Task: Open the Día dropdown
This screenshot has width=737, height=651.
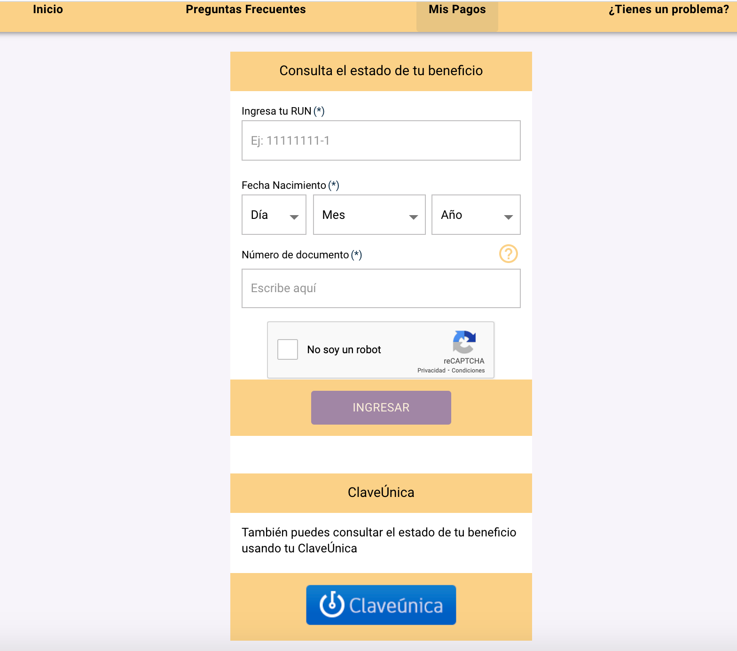Action: (x=274, y=215)
